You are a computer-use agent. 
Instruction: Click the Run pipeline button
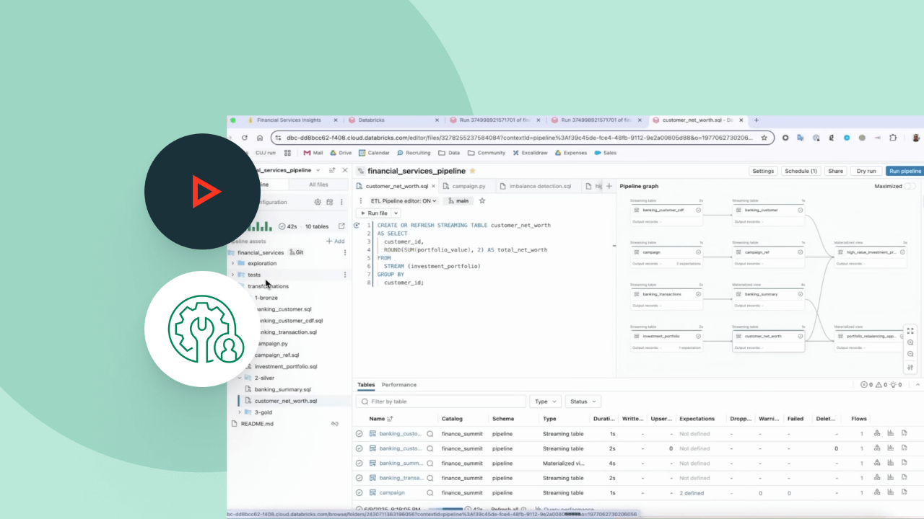[x=905, y=171]
